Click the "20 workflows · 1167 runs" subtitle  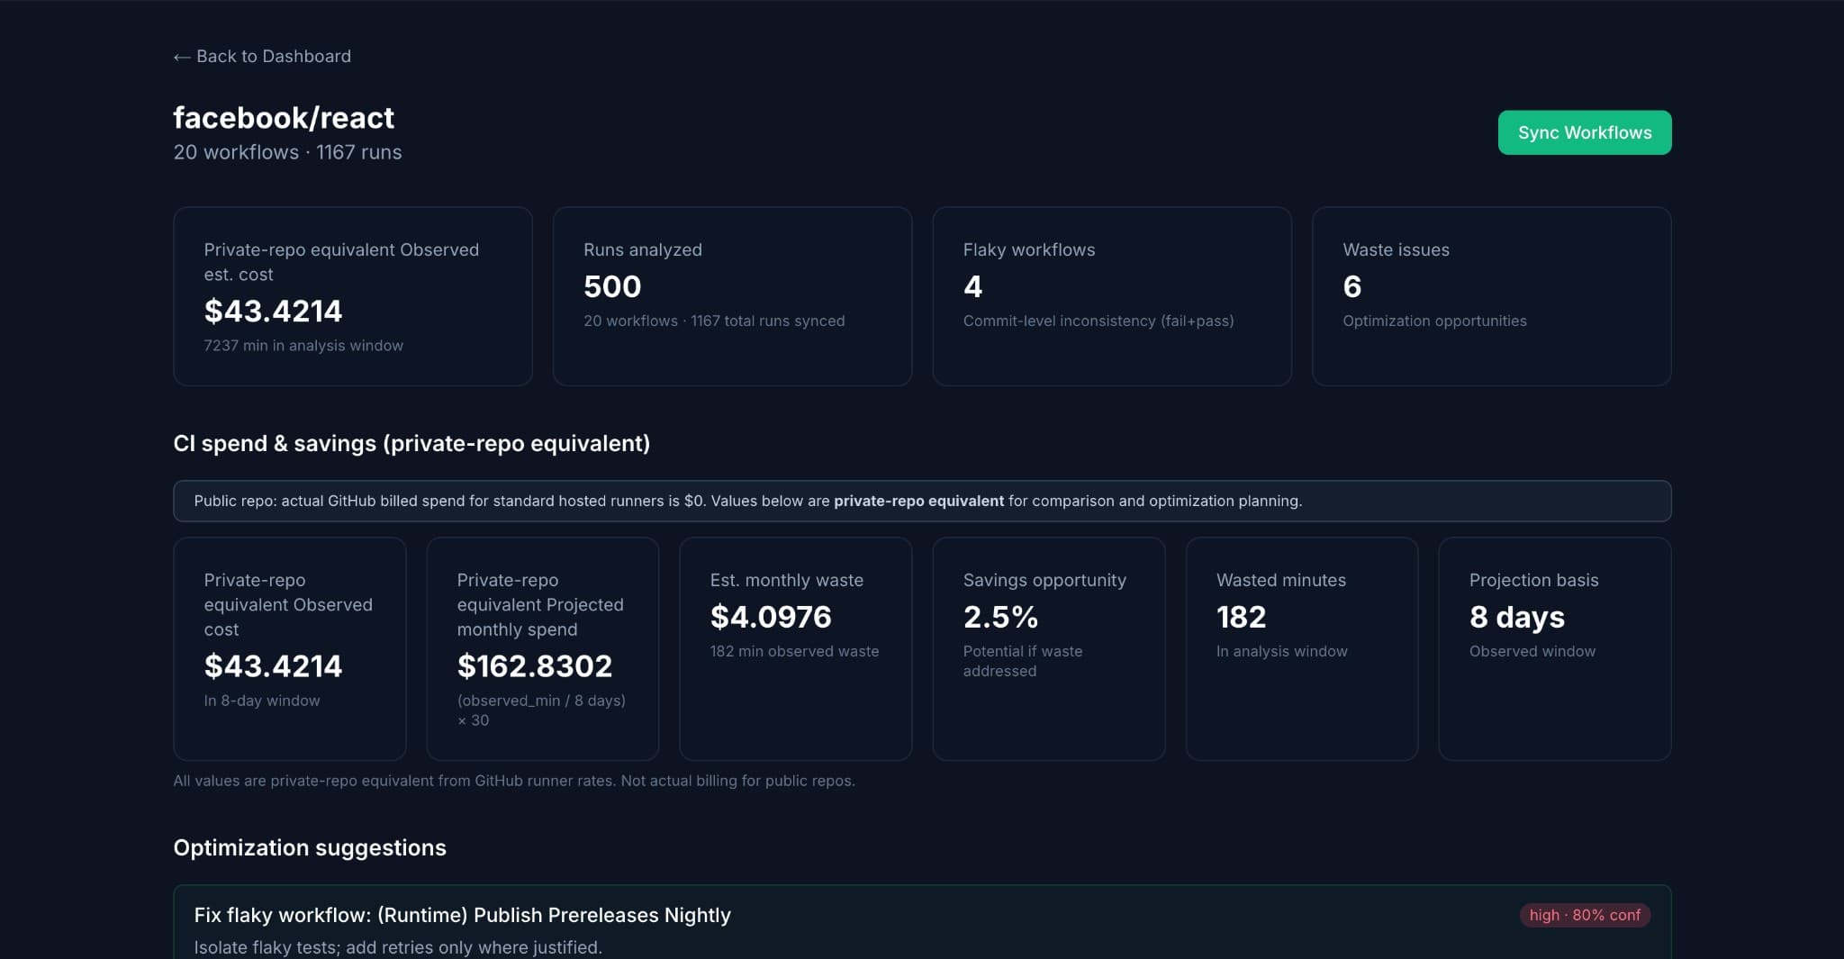click(x=287, y=152)
